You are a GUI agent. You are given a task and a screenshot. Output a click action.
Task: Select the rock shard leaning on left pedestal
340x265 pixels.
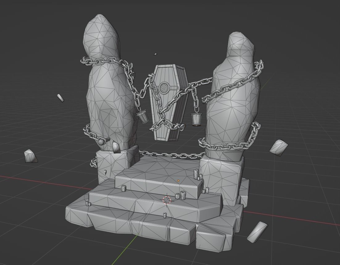tap(116, 147)
